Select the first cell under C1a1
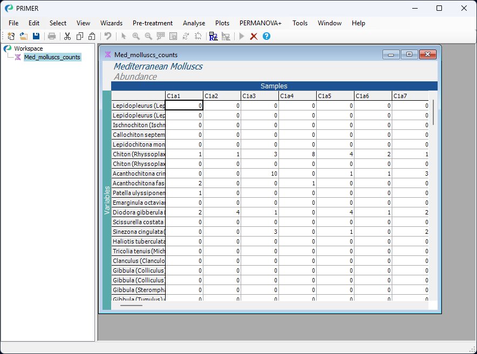 (x=183, y=105)
